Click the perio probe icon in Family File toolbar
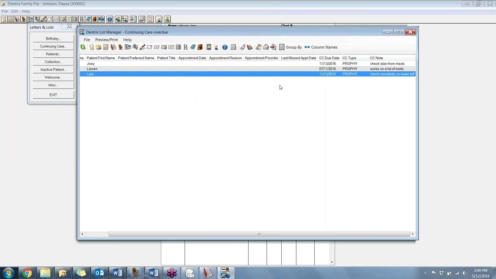Screen dimensions: 496x279 pyautogui.click(x=43, y=19)
